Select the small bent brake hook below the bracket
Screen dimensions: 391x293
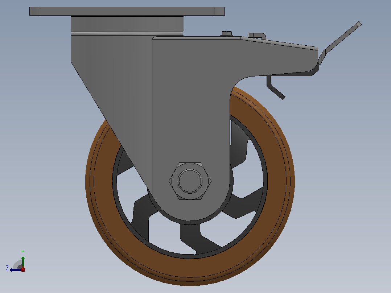(275, 88)
